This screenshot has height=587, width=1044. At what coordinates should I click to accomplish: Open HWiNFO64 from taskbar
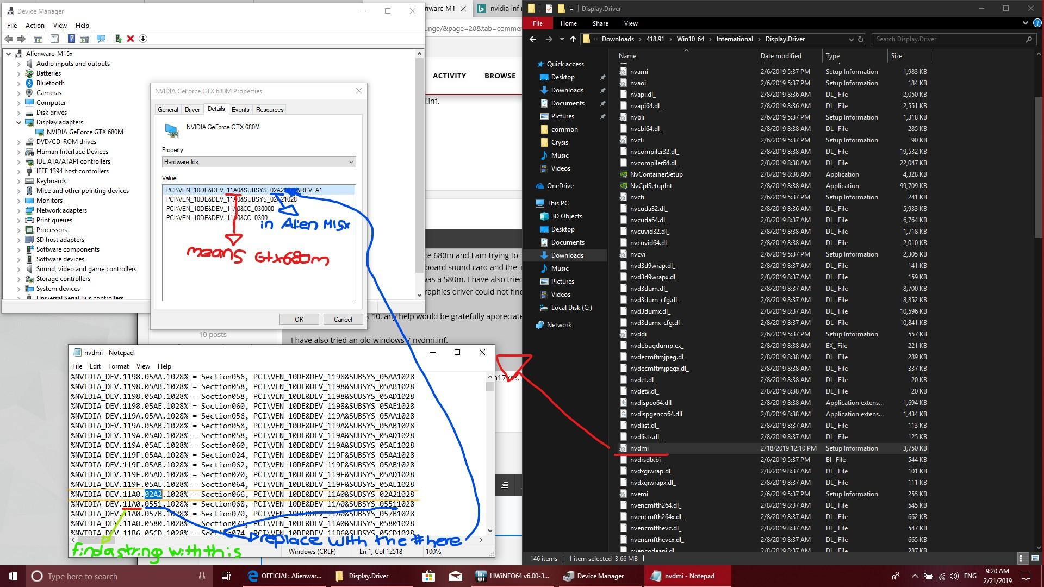tap(512, 576)
